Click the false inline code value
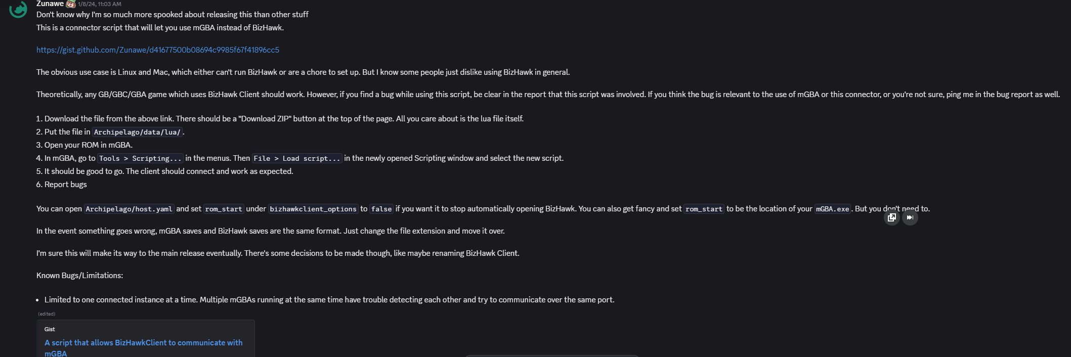This screenshot has width=1071, height=357. coord(381,209)
